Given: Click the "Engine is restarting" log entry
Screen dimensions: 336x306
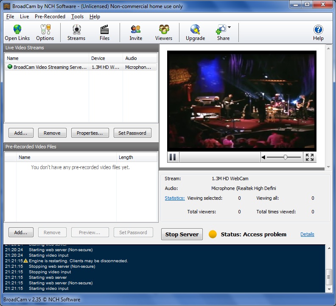Looking at the screenshot, I should (x=78, y=261).
